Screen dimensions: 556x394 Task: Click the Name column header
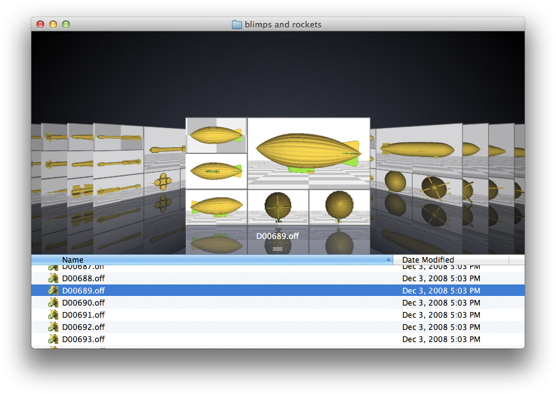pyautogui.click(x=72, y=259)
